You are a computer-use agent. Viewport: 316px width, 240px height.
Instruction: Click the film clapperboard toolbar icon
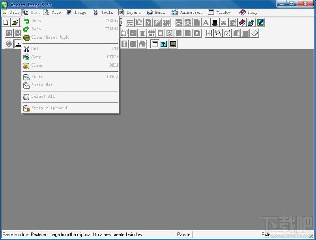pos(233,22)
